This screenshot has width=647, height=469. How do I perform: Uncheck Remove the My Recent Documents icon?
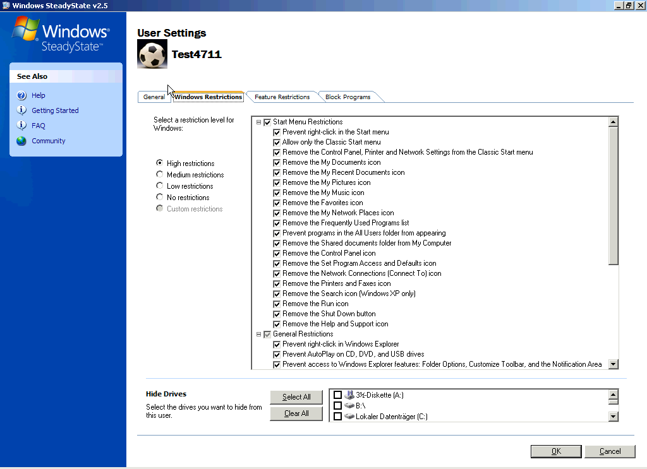(277, 173)
